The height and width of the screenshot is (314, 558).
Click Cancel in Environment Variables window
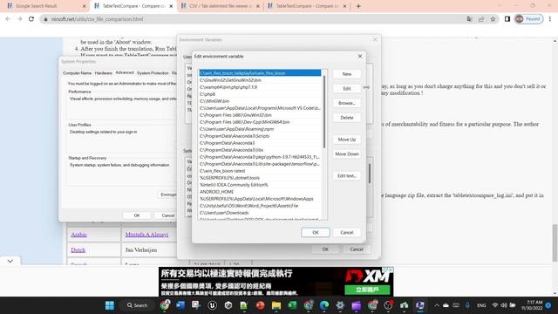(357, 249)
